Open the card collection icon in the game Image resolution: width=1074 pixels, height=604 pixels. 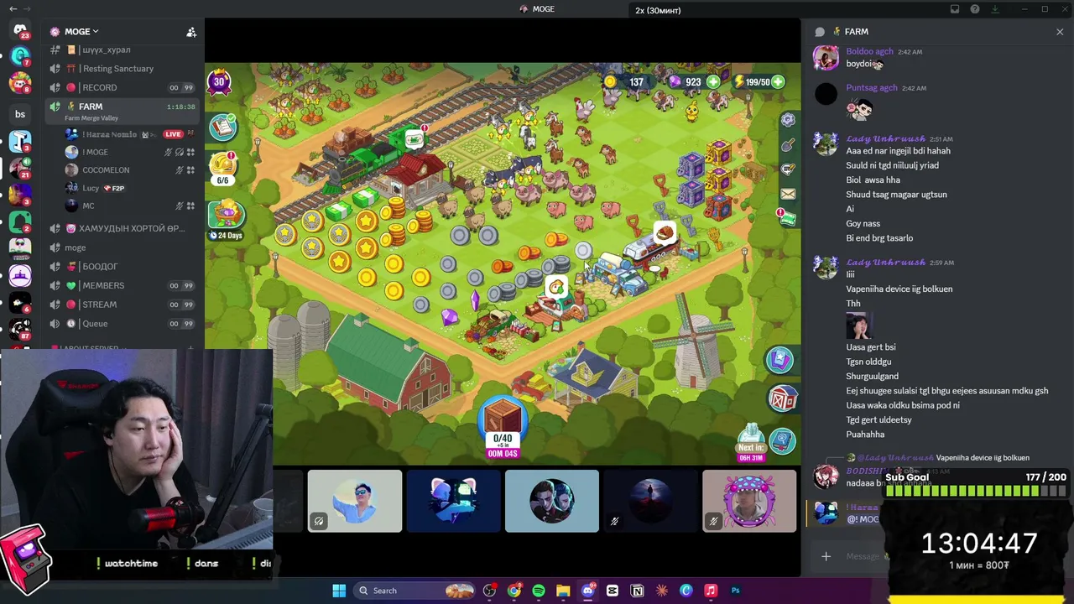779,360
